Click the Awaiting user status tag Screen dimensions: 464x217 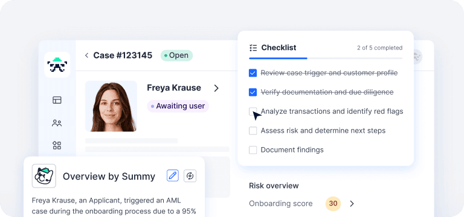point(178,106)
